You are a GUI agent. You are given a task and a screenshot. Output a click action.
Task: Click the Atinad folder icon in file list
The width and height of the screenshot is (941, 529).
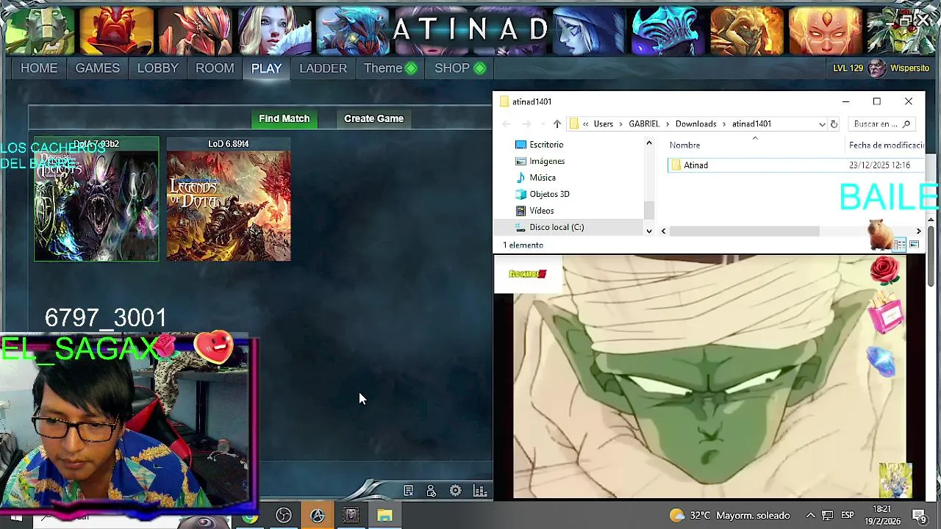click(x=676, y=165)
